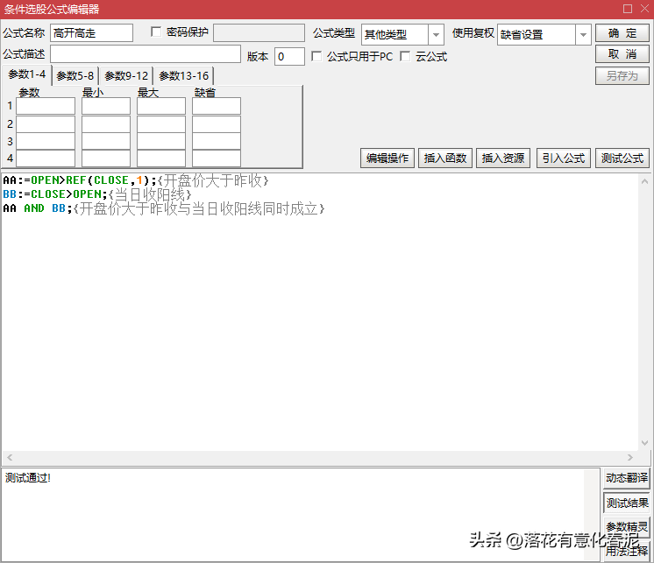The image size is (654, 563).
Task: Click row 4 缺省 value field
Action: click(217, 158)
